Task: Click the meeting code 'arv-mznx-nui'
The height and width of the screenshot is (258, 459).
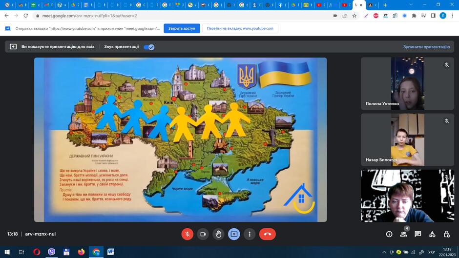Action: coord(41,234)
